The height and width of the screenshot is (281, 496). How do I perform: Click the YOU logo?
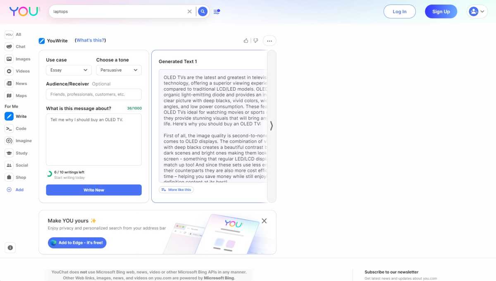[x=25, y=12]
